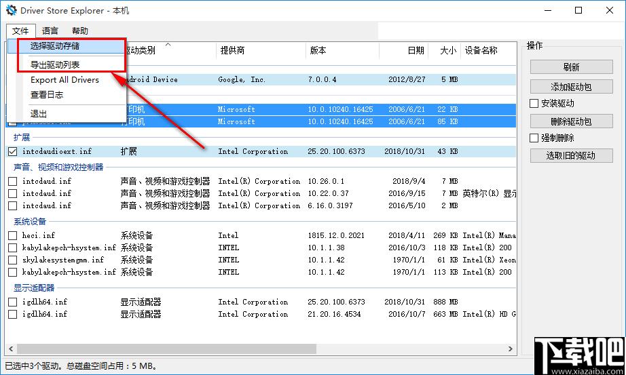The width and height of the screenshot is (626, 375).
Task: Sort by 版本 column header
Action: pyautogui.click(x=343, y=50)
